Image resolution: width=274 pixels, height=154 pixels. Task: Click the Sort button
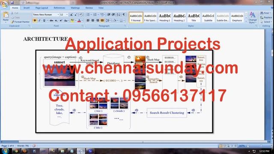[x=119, y=15]
